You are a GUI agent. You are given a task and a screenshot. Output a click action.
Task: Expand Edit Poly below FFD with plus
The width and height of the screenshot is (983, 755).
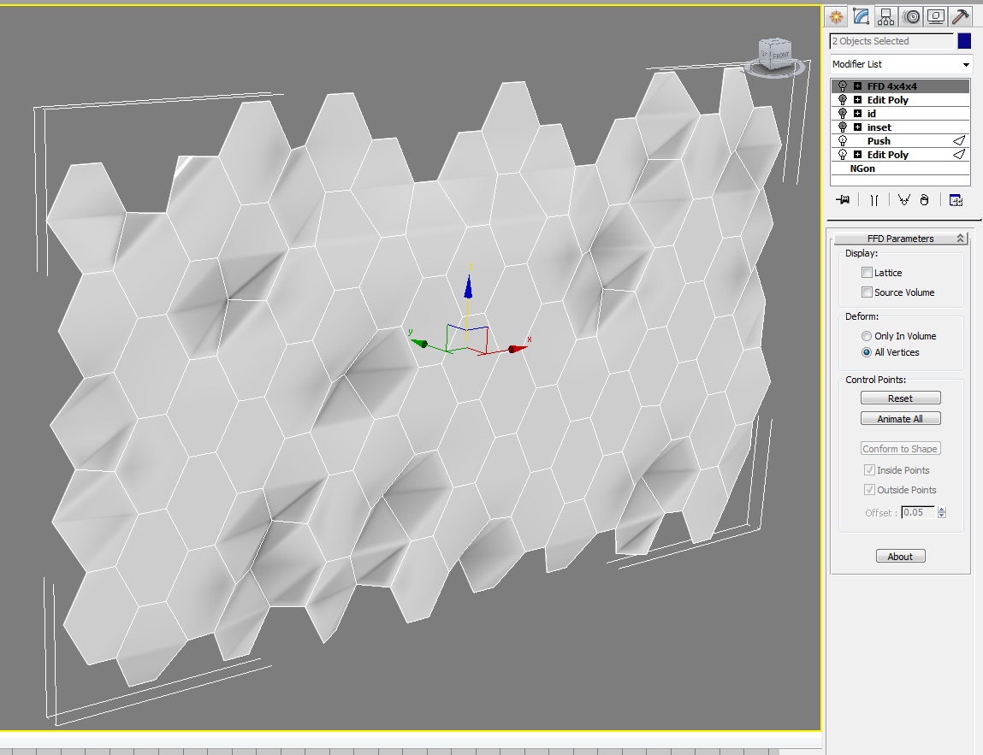(x=857, y=100)
